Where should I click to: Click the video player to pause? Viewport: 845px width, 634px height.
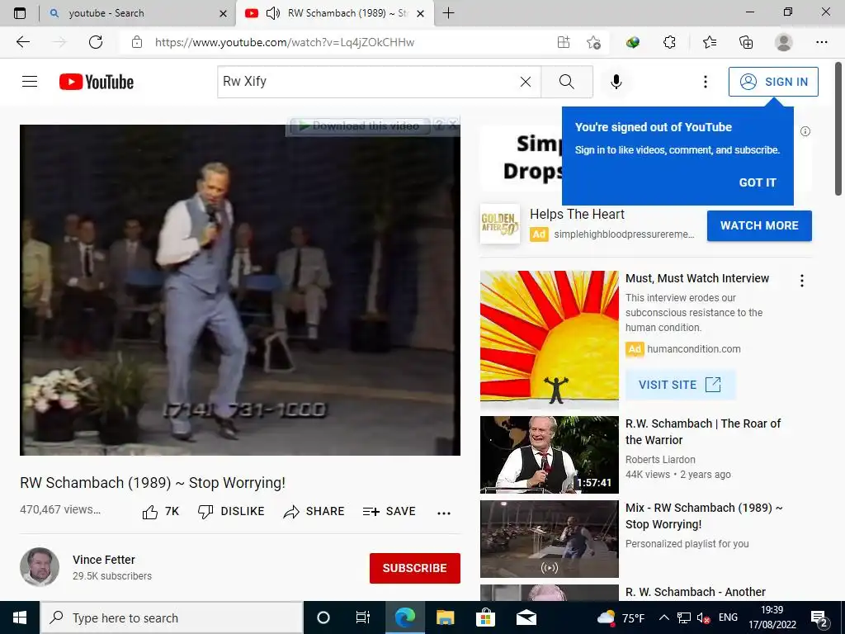[x=240, y=290]
